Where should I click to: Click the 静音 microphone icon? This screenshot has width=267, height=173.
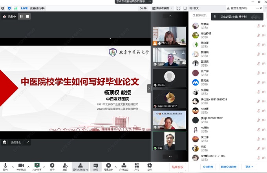point(5,165)
